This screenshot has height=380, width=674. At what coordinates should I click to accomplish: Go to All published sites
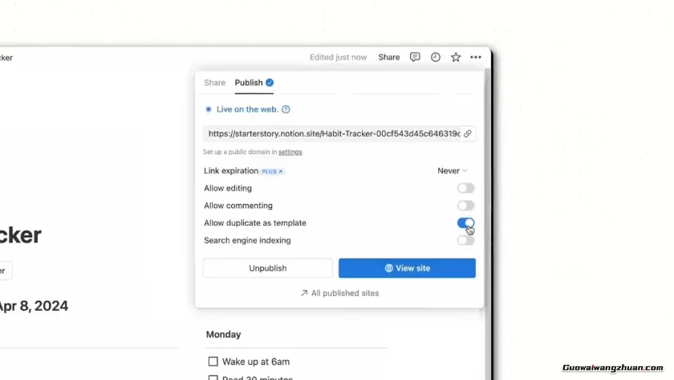tap(339, 293)
